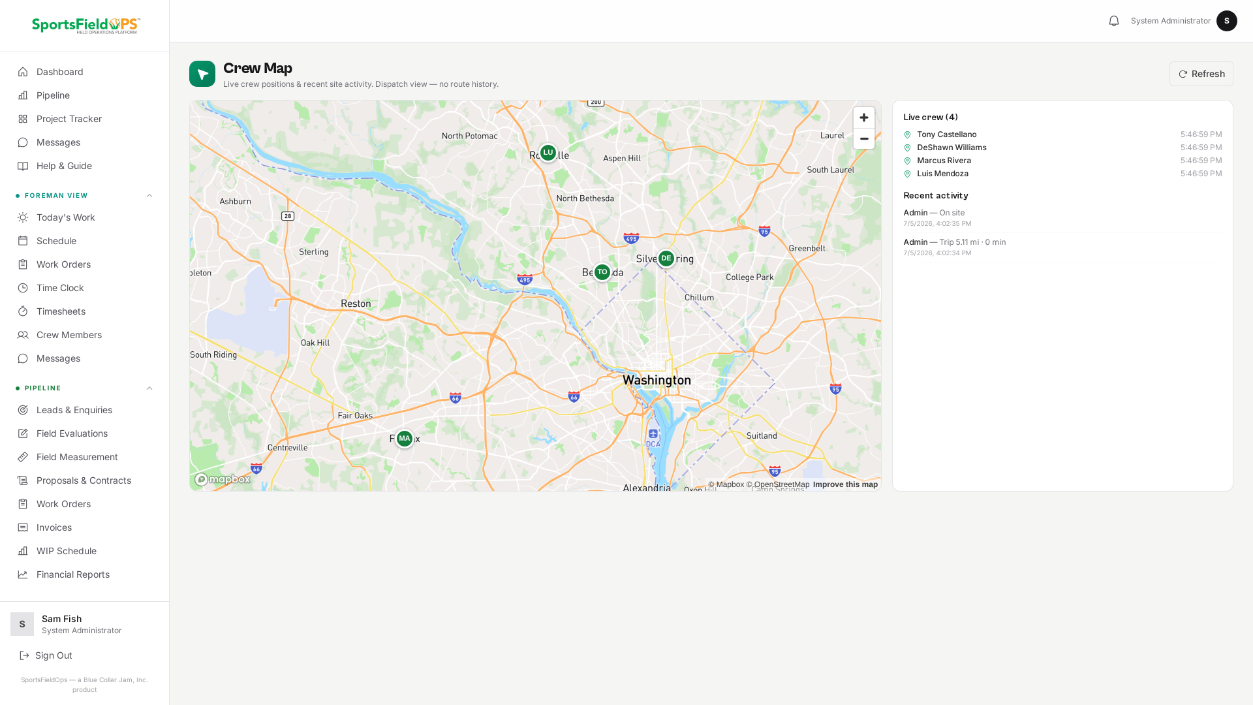This screenshot has height=705, width=1253.
Task: Select the MA crew marker at Fairfax
Action: tap(405, 439)
